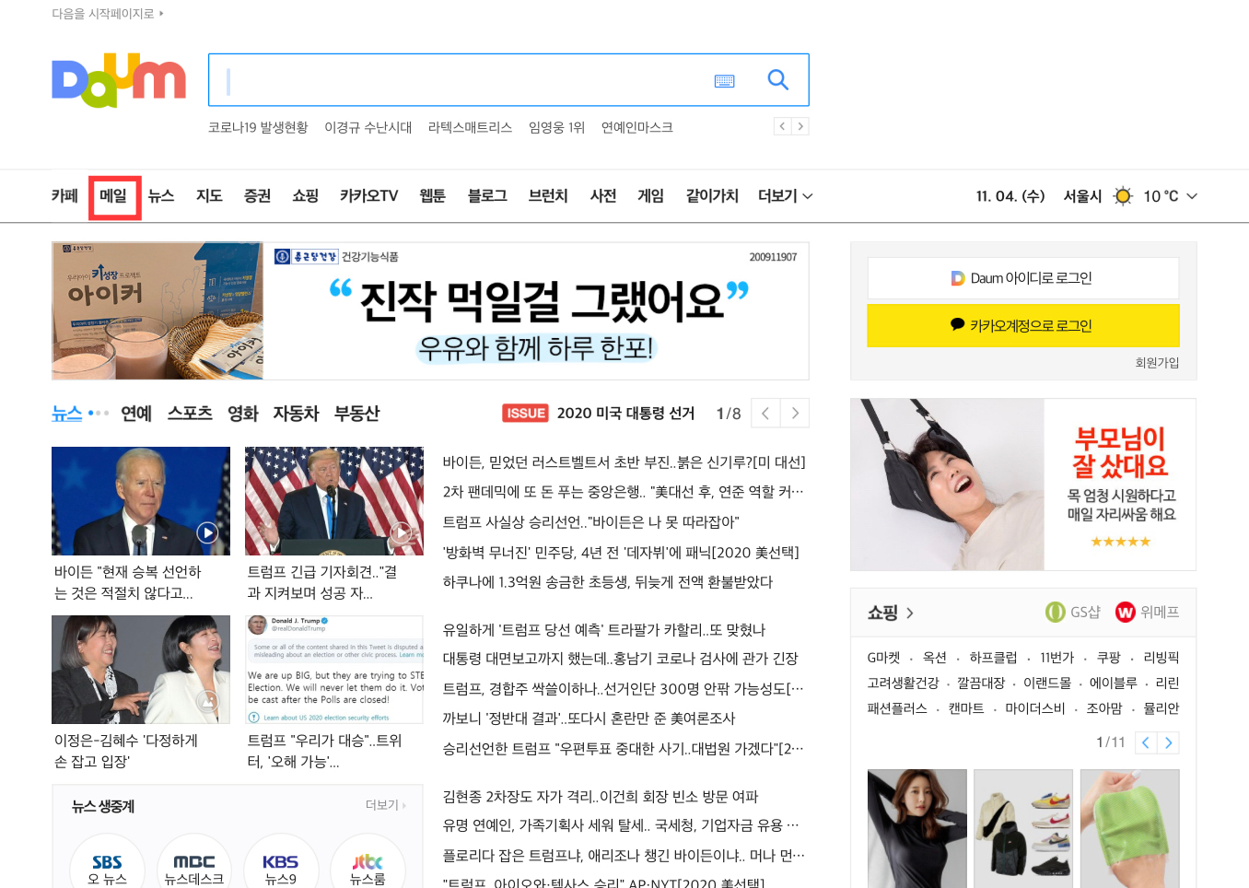This screenshot has width=1249, height=888.
Task: Click the magnifier search button
Action: [778, 80]
